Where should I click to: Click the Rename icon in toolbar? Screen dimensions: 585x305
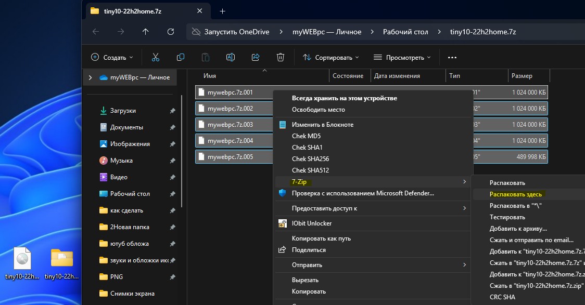tap(231, 57)
